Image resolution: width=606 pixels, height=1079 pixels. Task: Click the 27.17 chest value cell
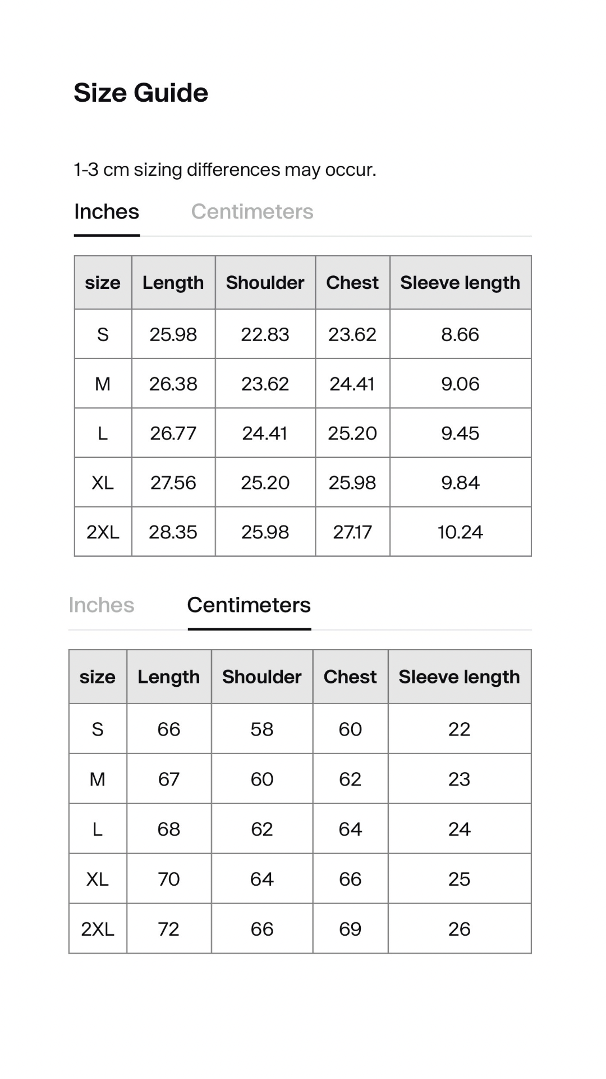pos(352,532)
